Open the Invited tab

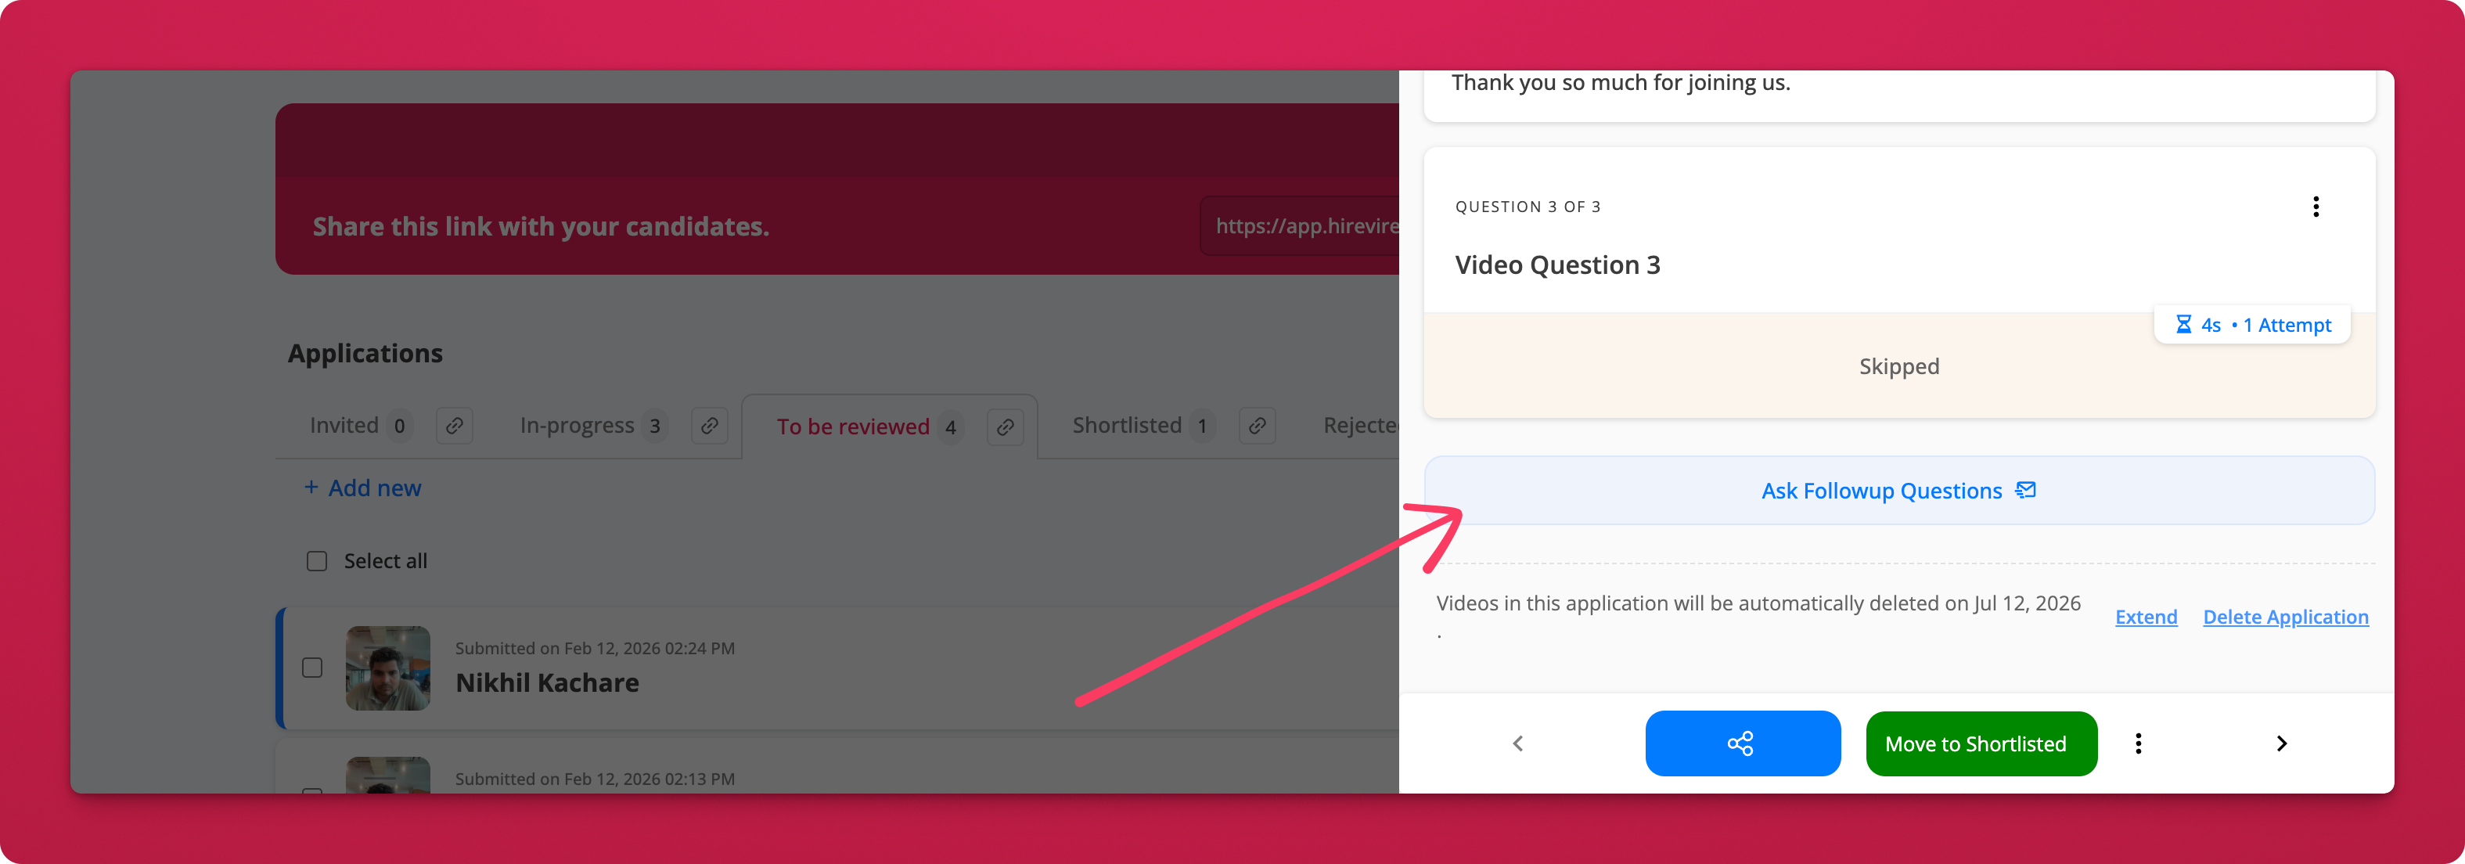pyautogui.click(x=344, y=426)
